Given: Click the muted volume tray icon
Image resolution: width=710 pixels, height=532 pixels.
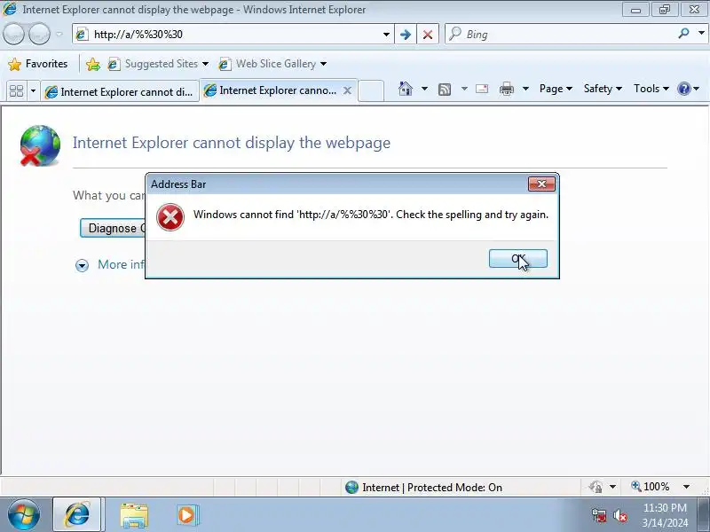Looking at the screenshot, I should click(619, 515).
